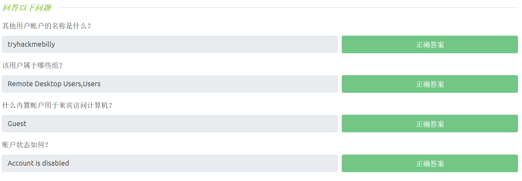522x181 pixels.
Task: Click the question 其他用户帐户的名称是什么？
Action: tap(47, 26)
